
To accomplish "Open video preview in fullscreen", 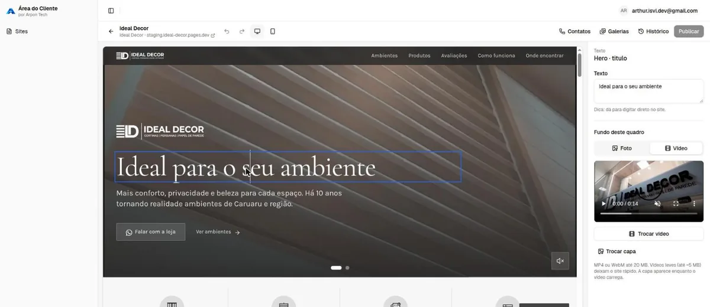I will (x=676, y=204).
